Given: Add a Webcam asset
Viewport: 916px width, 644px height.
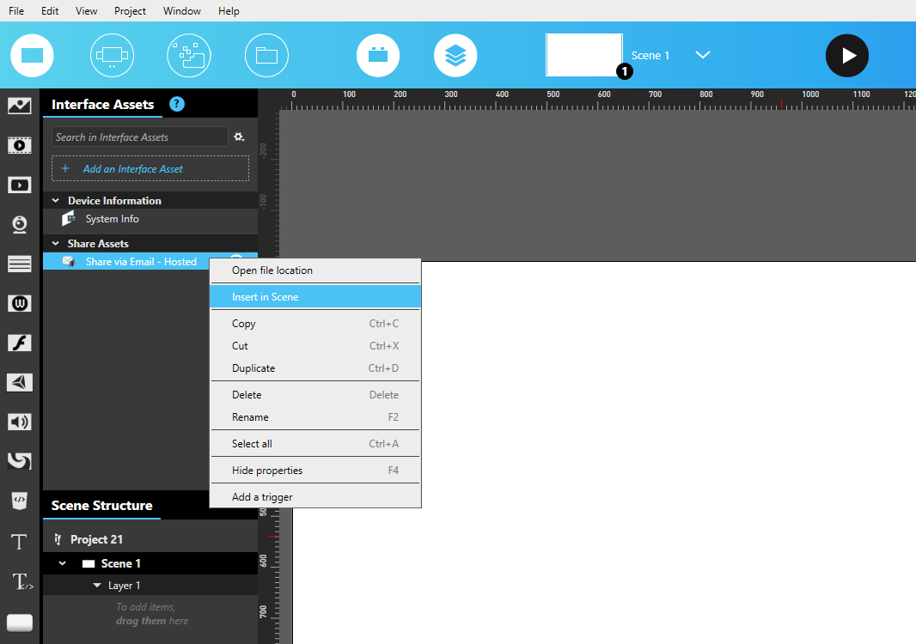Looking at the screenshot, I should 20,224.
